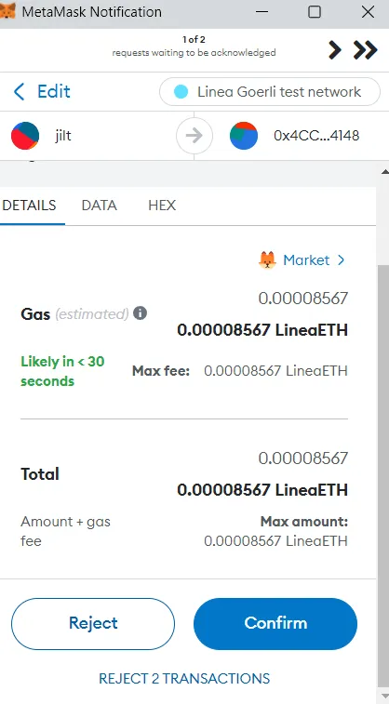The image size is (389, 704).
Task: Maximize the MetaMask Notification window
Action: pyautogui.click(x=315, y=12)
